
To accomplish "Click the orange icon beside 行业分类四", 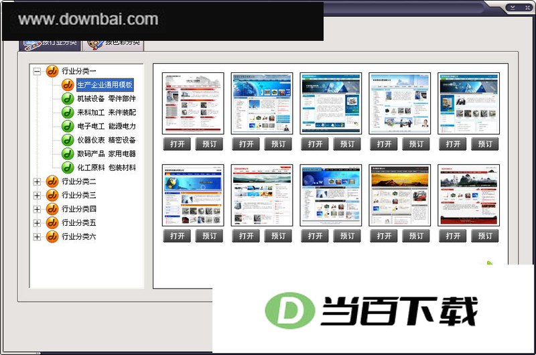I will point(52,209).
